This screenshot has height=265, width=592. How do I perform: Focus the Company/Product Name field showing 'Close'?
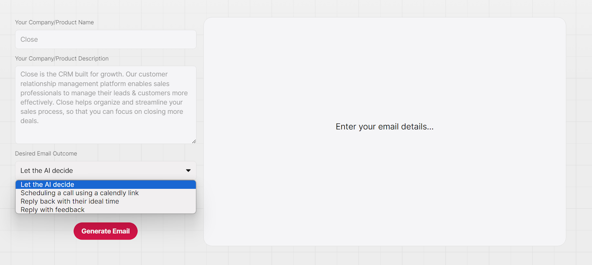pyautogui.click(x=105, y=40)
